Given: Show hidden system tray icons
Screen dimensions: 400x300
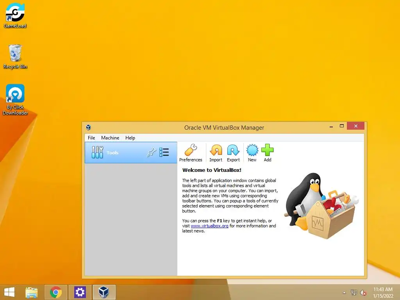Looking at the screenshot, I should (344, 293).
